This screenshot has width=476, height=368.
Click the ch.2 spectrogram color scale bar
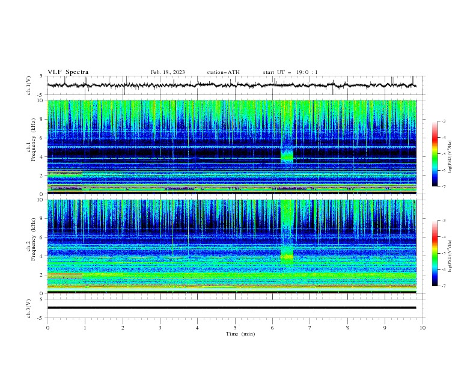point(435,253)
